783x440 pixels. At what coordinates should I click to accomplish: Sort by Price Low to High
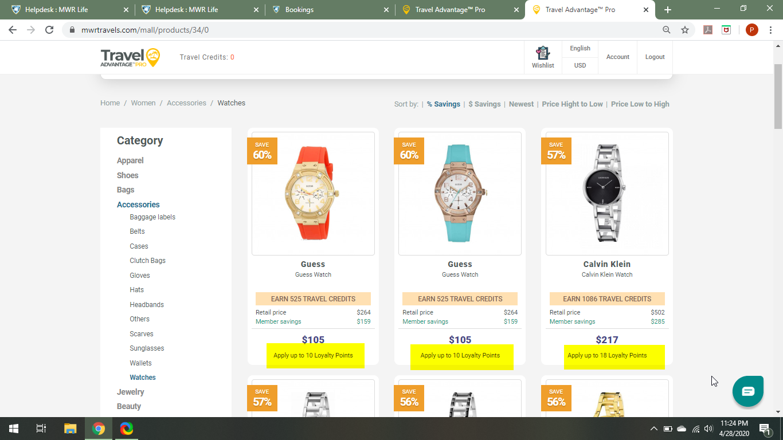[640, 104]
